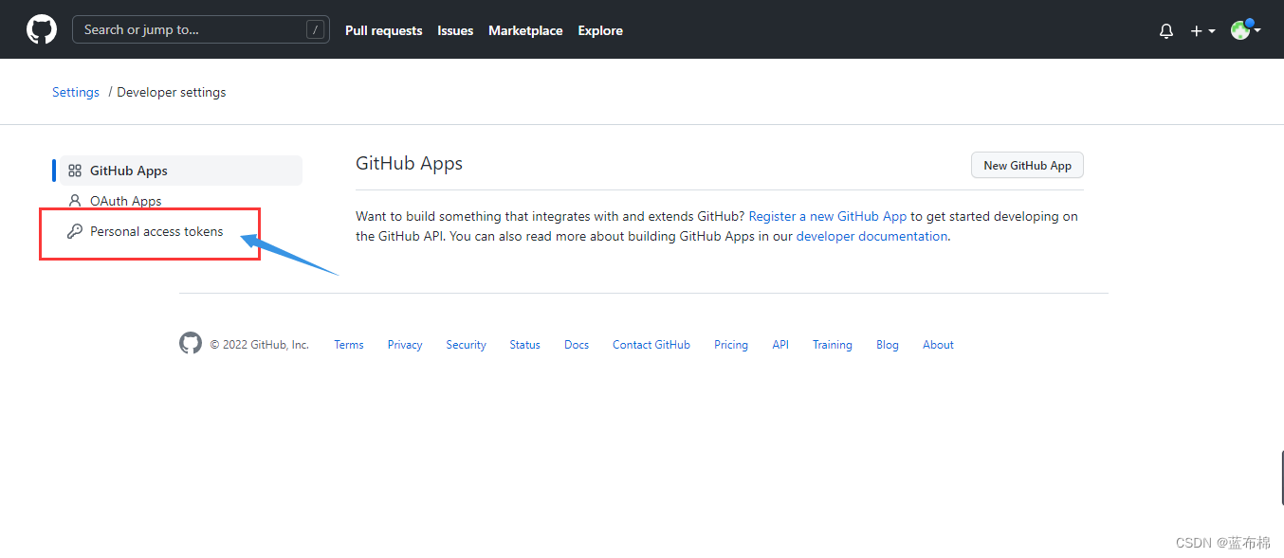Click the Developer settings breadcrumb text
This screenshot has height=558, width=1284.
pos(172,92)
